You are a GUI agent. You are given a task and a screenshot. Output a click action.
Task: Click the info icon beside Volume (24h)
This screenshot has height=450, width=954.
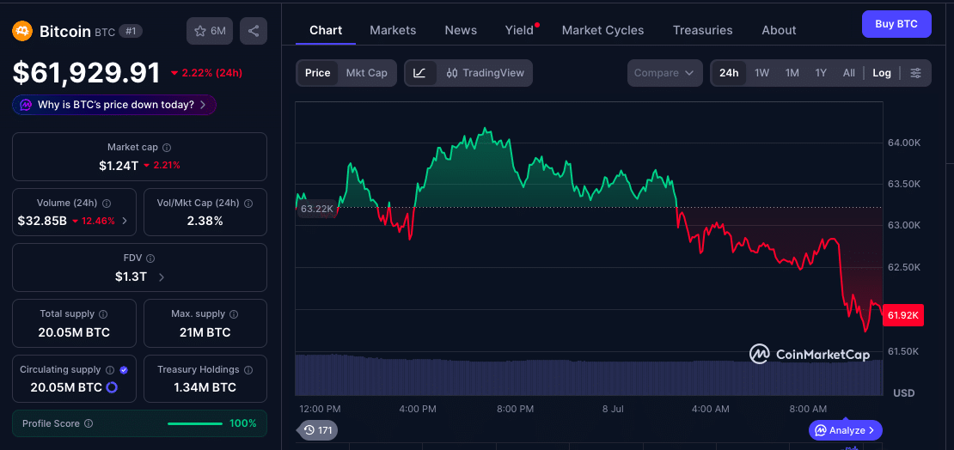[x=107, y=204]
